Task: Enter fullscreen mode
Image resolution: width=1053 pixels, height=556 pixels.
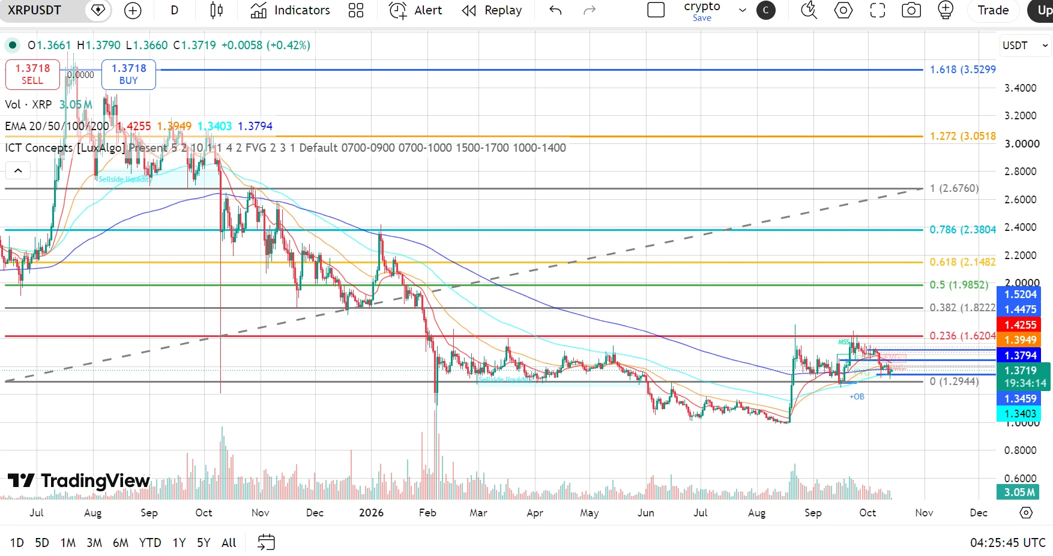Action: [x=878, y=10]
